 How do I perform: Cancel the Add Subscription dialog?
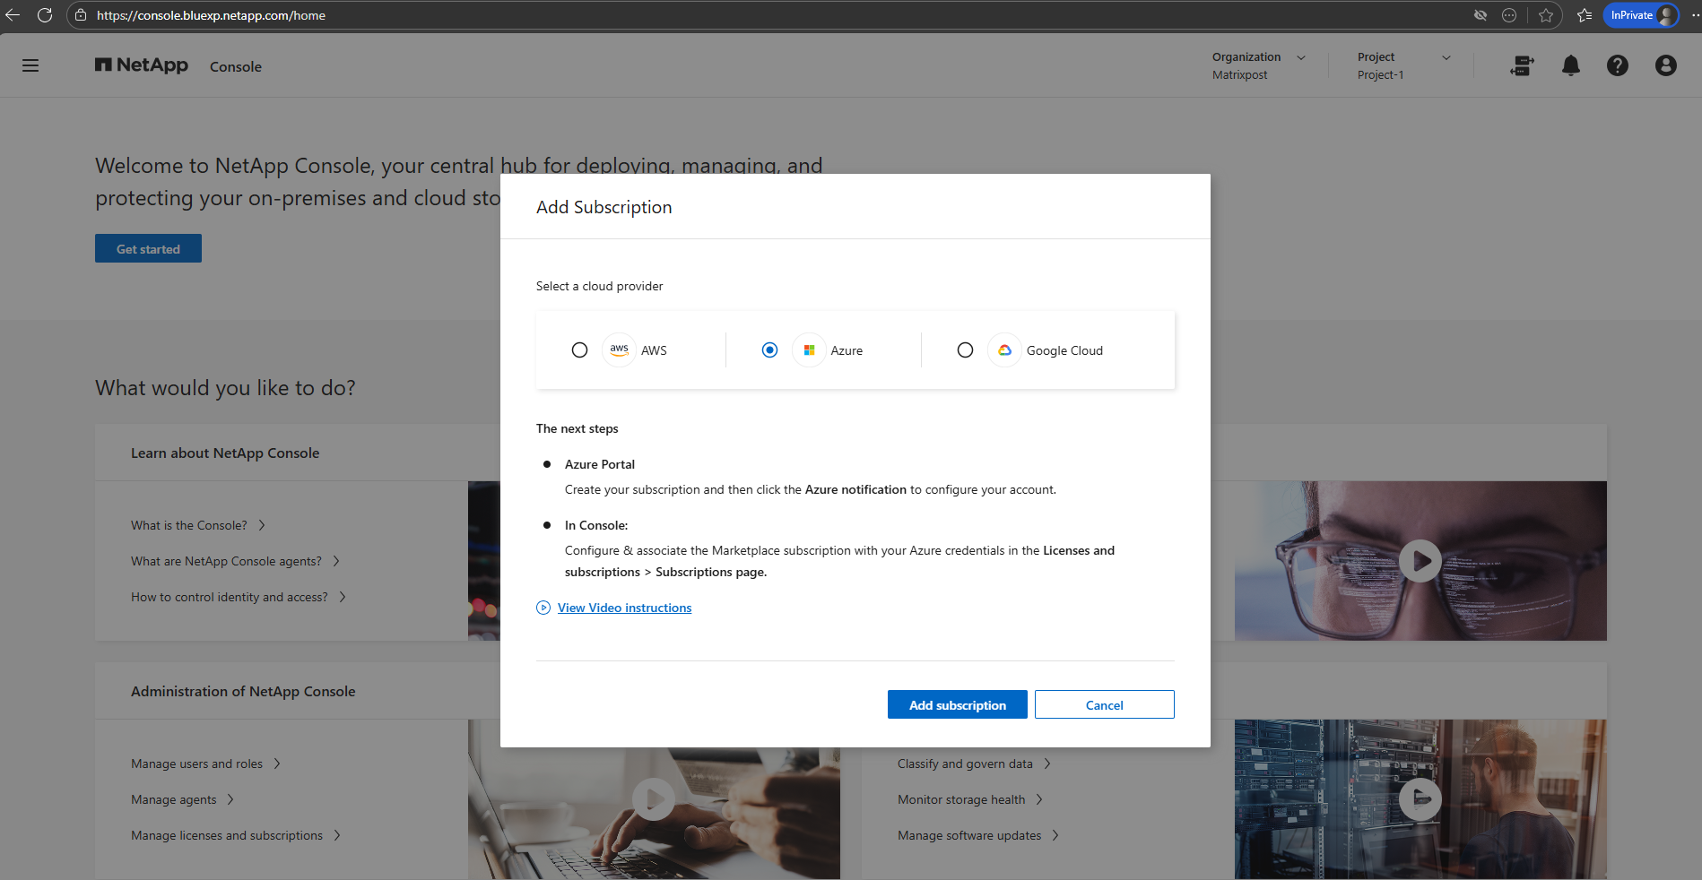point(1104,705)
